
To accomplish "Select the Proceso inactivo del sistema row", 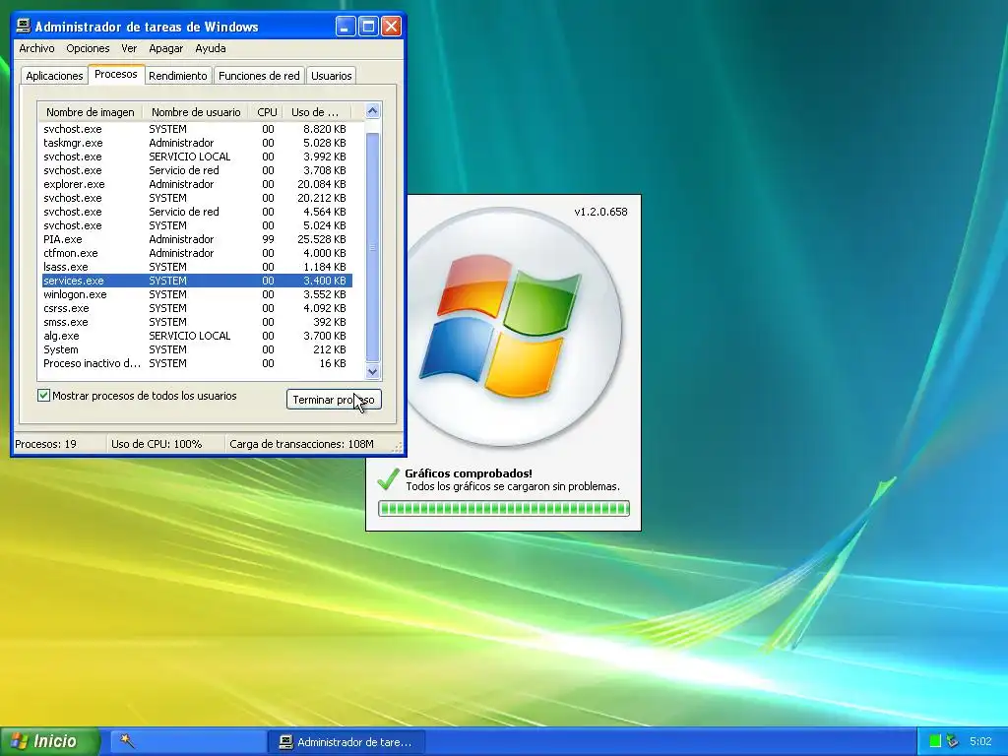I will point(196,363).
